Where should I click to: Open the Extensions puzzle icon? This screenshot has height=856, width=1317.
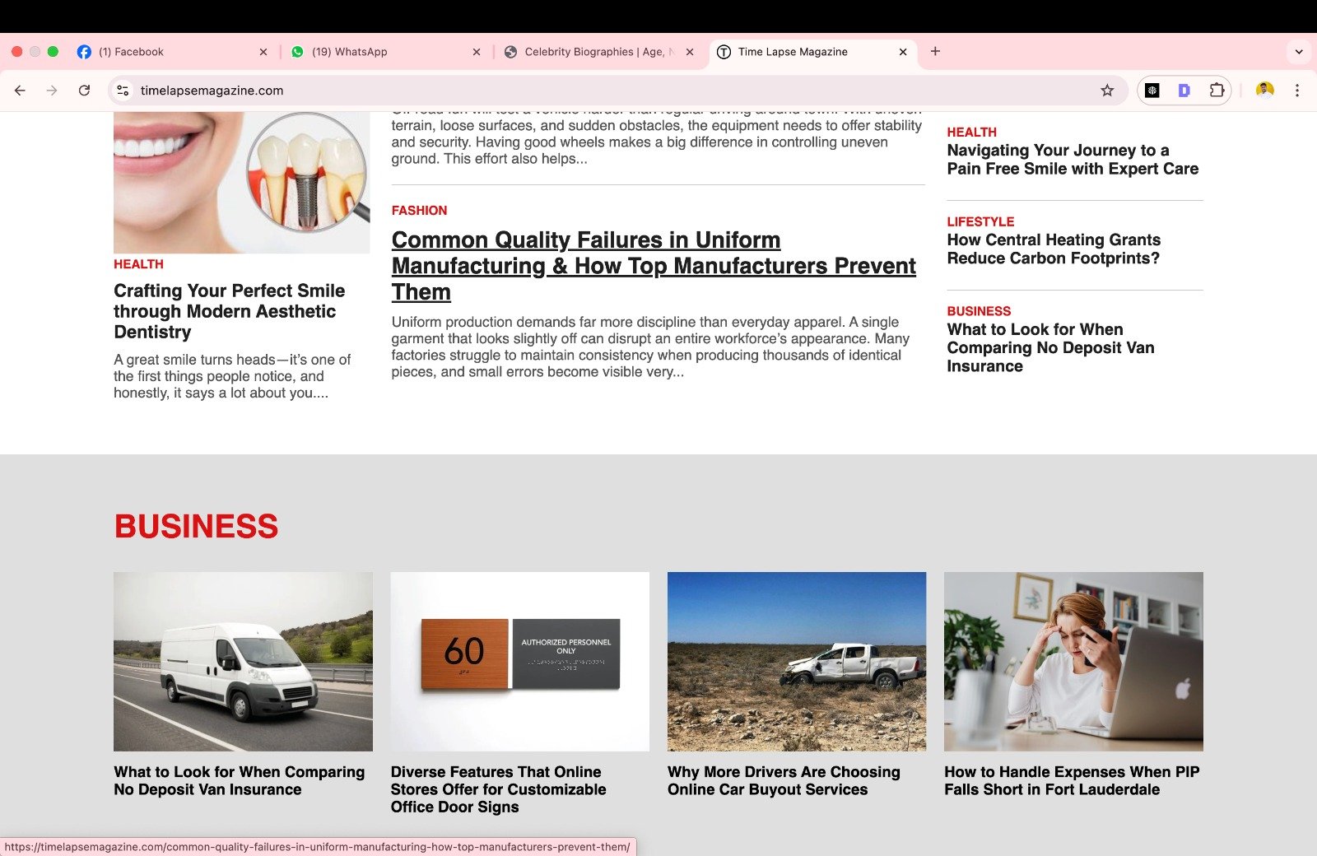(x=1216, y=91)
